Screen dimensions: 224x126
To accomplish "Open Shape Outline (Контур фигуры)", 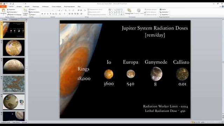I will pyautogui.click(x=150, y=12).
